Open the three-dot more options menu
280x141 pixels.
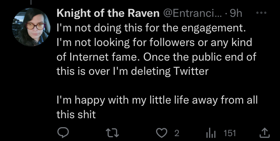[x=261, y=13]
